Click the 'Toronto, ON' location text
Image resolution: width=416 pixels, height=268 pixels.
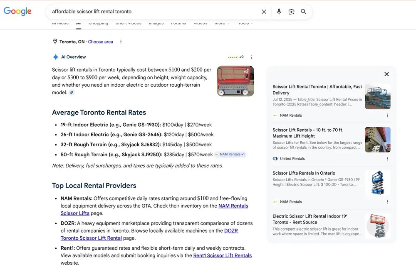point(72,42)
